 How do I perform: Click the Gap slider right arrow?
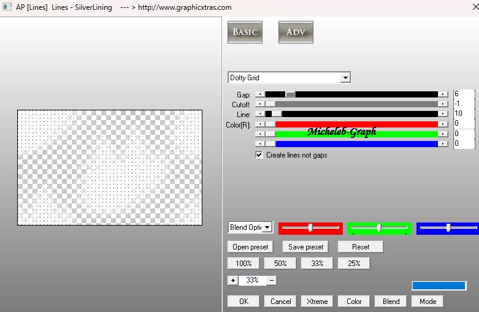point(443,94)
